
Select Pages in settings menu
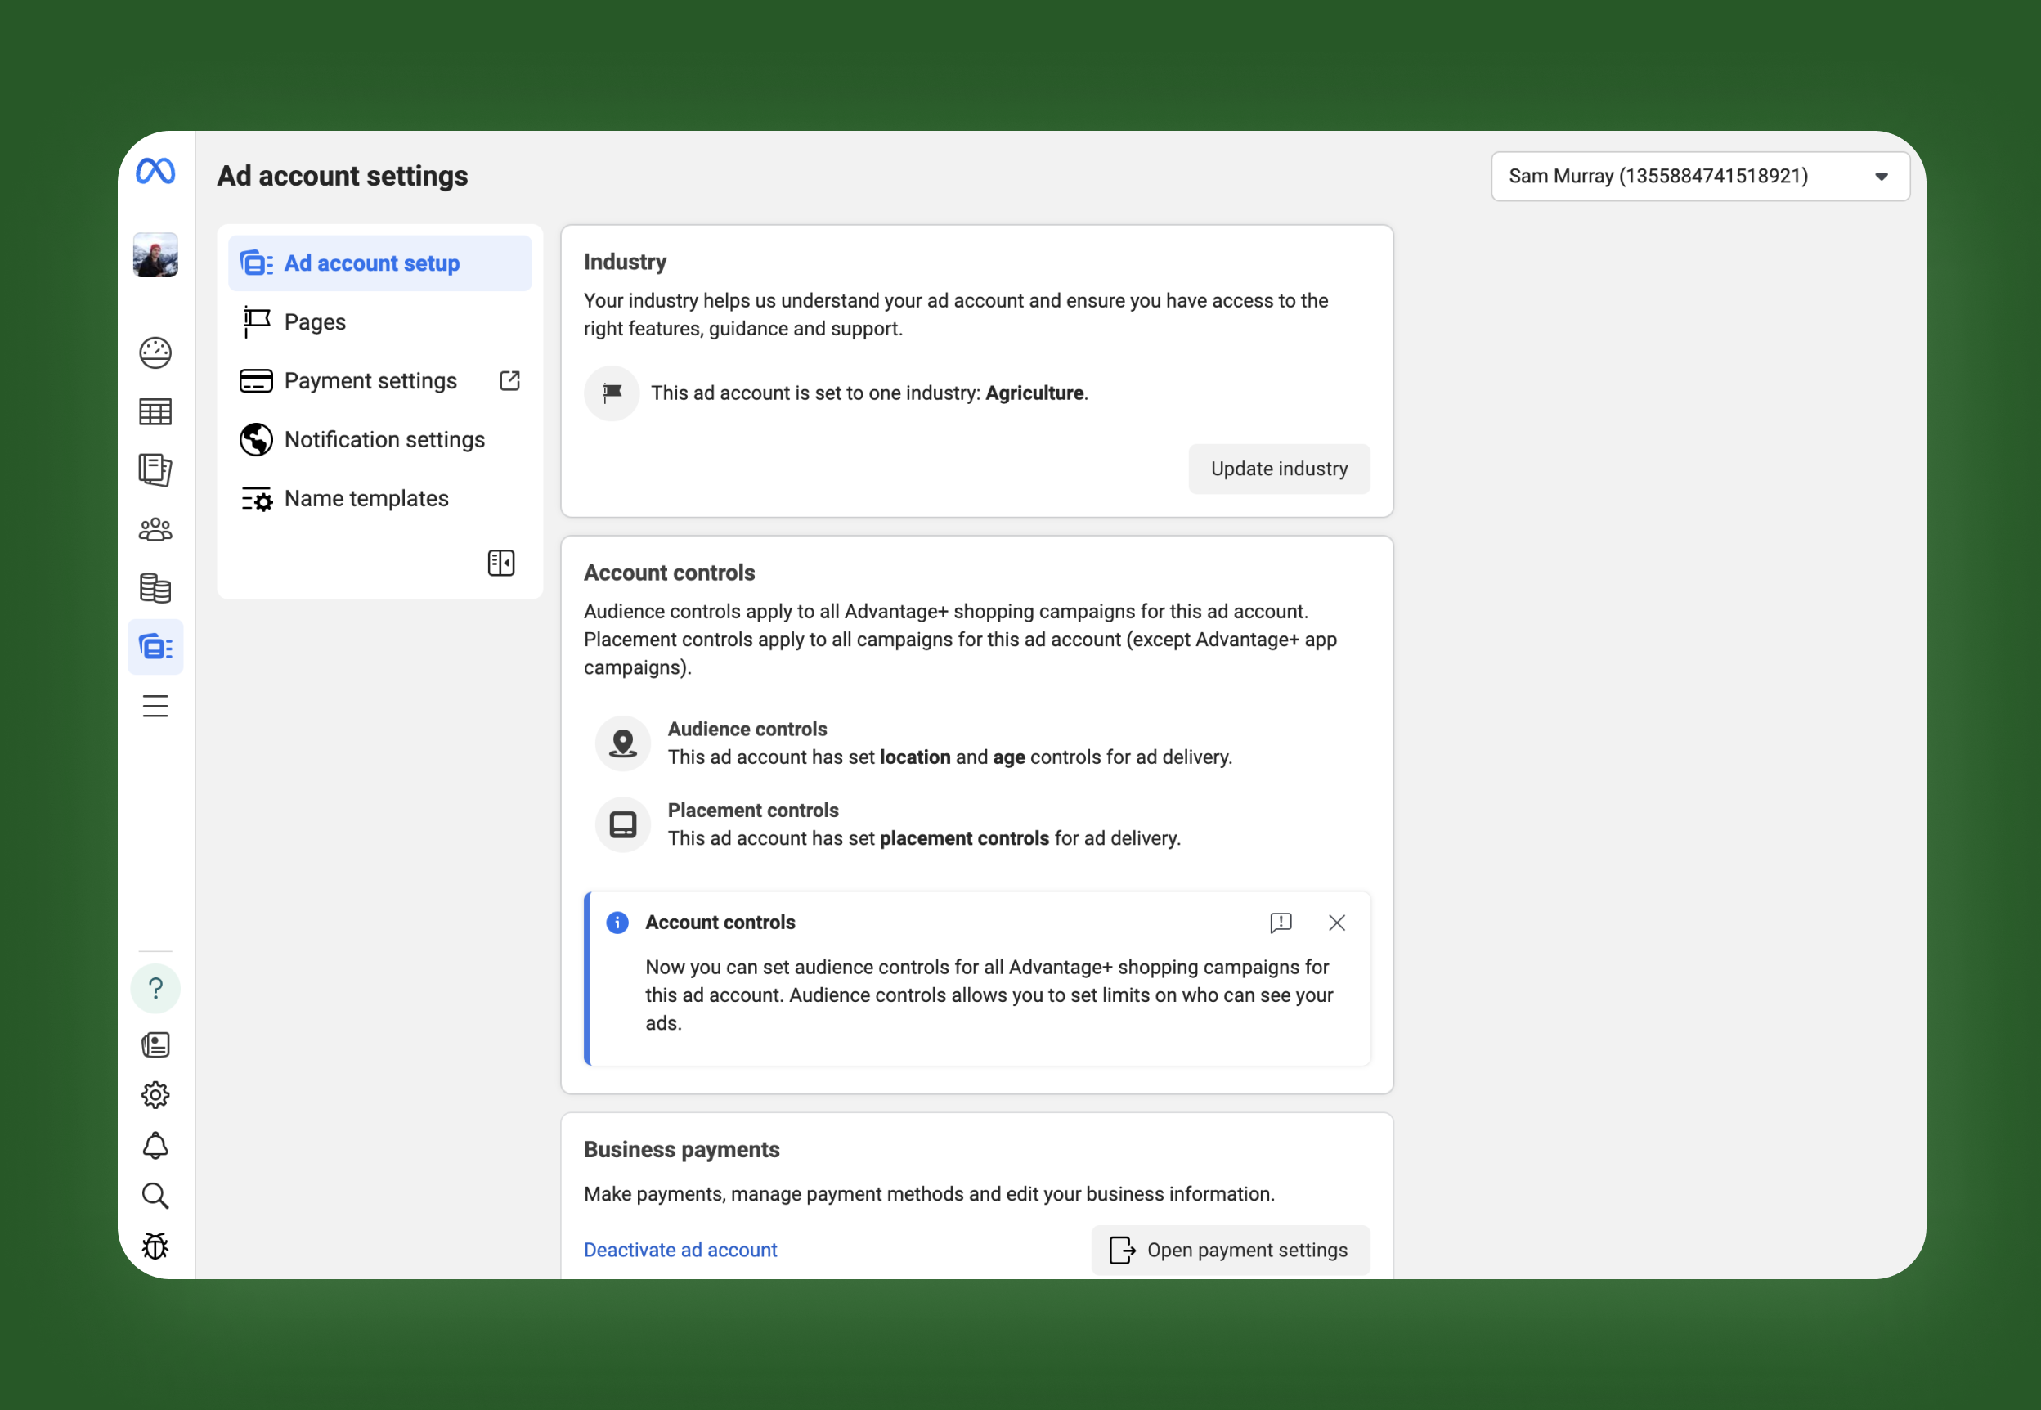tap(316, 322)
